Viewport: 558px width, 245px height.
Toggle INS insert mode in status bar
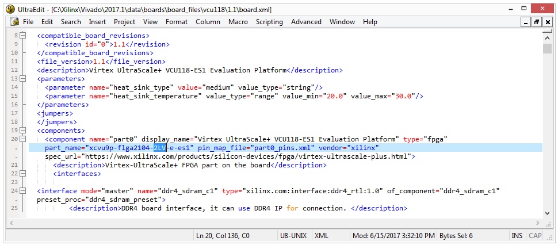517,236
